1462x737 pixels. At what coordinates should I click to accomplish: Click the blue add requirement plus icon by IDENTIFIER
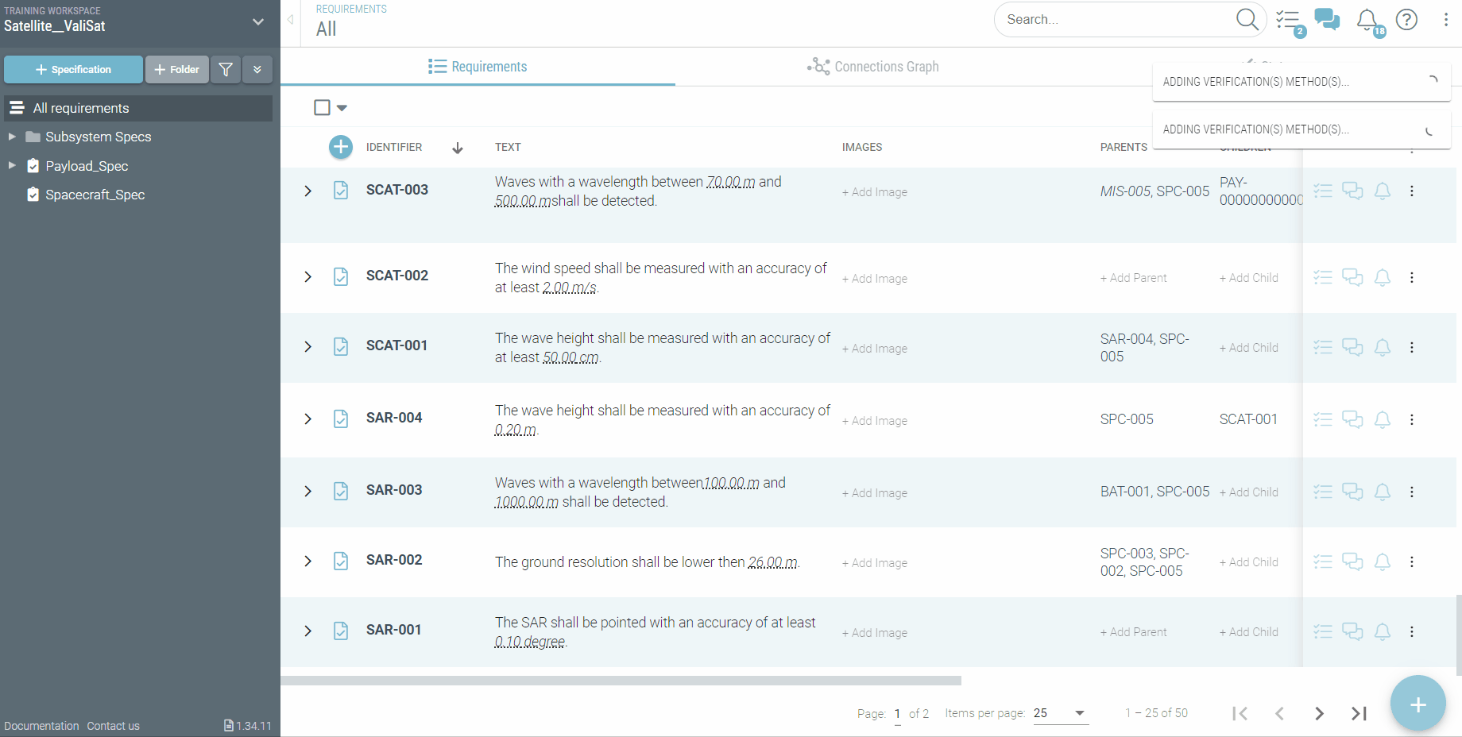click(341, 147)
